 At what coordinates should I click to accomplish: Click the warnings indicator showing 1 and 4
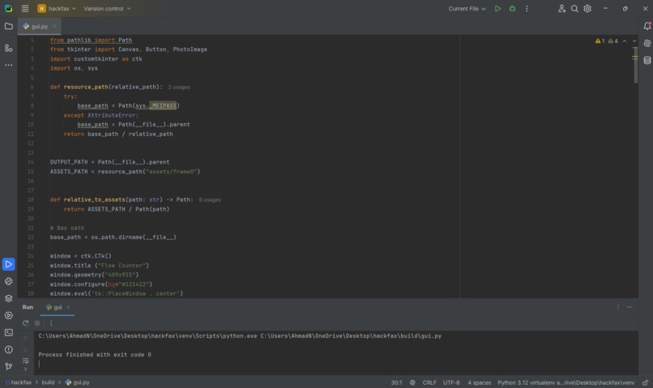[606, 41]
